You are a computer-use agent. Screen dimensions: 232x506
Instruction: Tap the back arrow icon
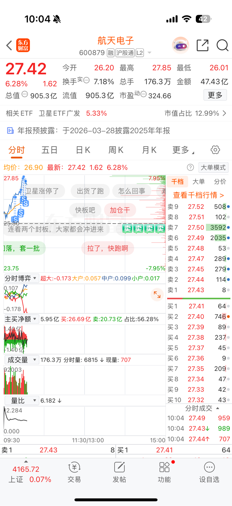coord(9,45)
